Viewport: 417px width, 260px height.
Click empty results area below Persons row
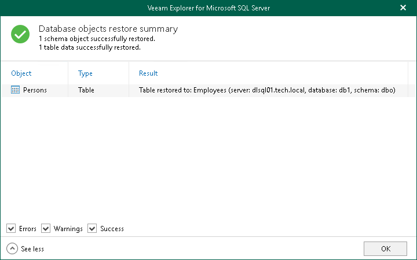click(209, 156)
